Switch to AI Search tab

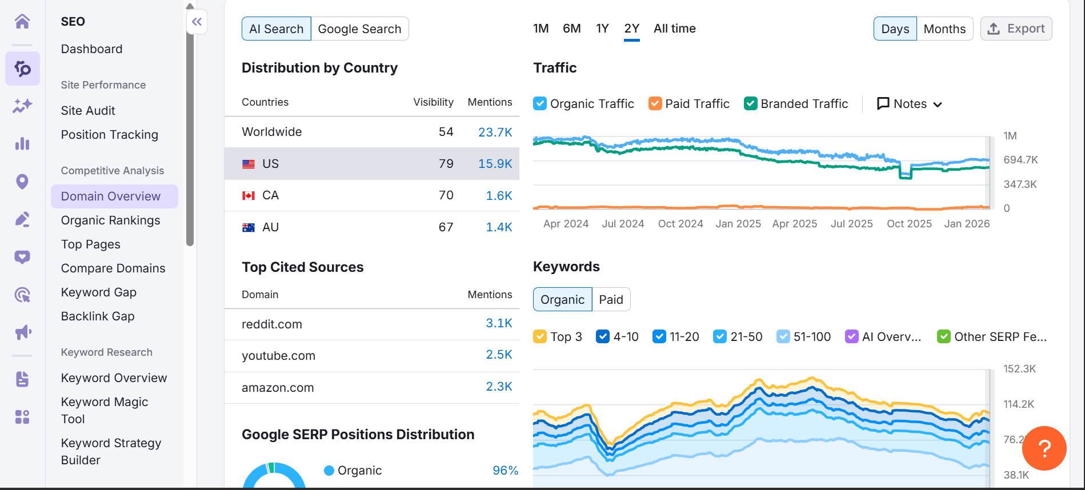pyautogui.click(x=277, y=29)
